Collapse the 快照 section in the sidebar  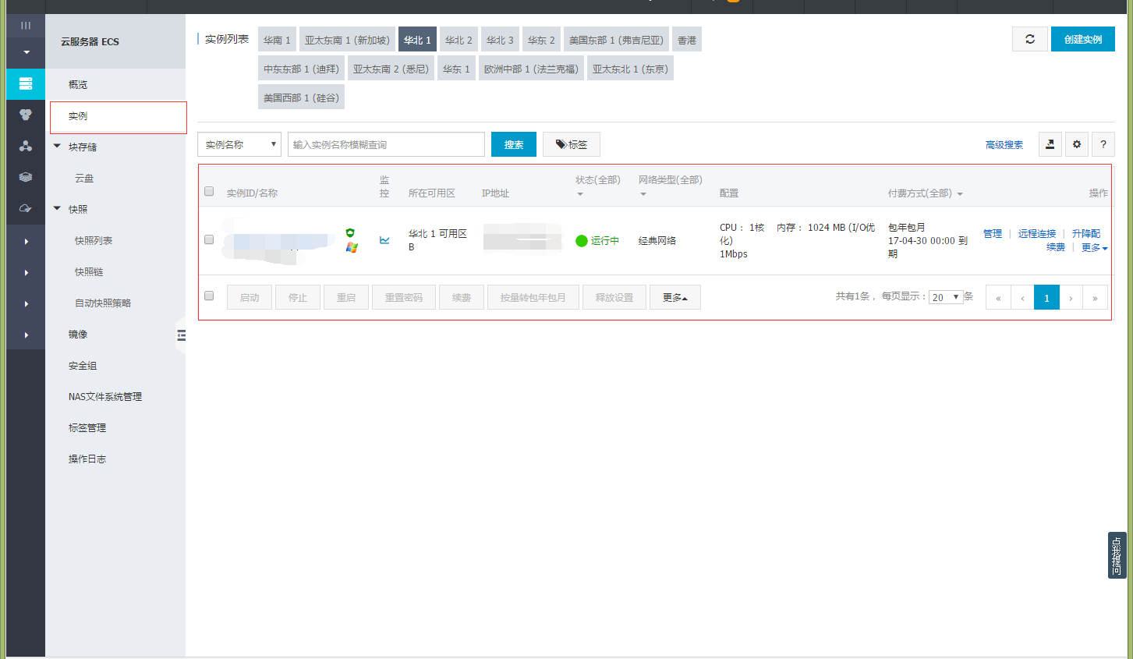[x=57, y=208]
